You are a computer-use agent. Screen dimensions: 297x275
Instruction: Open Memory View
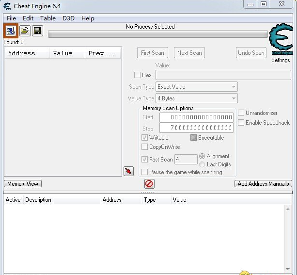pos(23,184)
